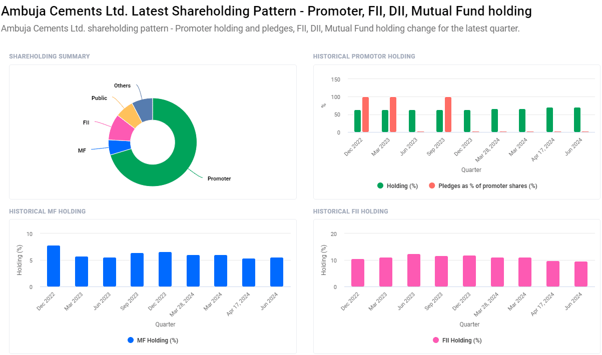The height and width of the screenshot is (355, 602).
Task: Click 'Holding (%)' vertical axis title of MF chart
Action: (20, 260)
